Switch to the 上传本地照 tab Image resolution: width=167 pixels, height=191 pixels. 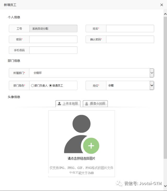pyautogui.click(x=68, y=104)
